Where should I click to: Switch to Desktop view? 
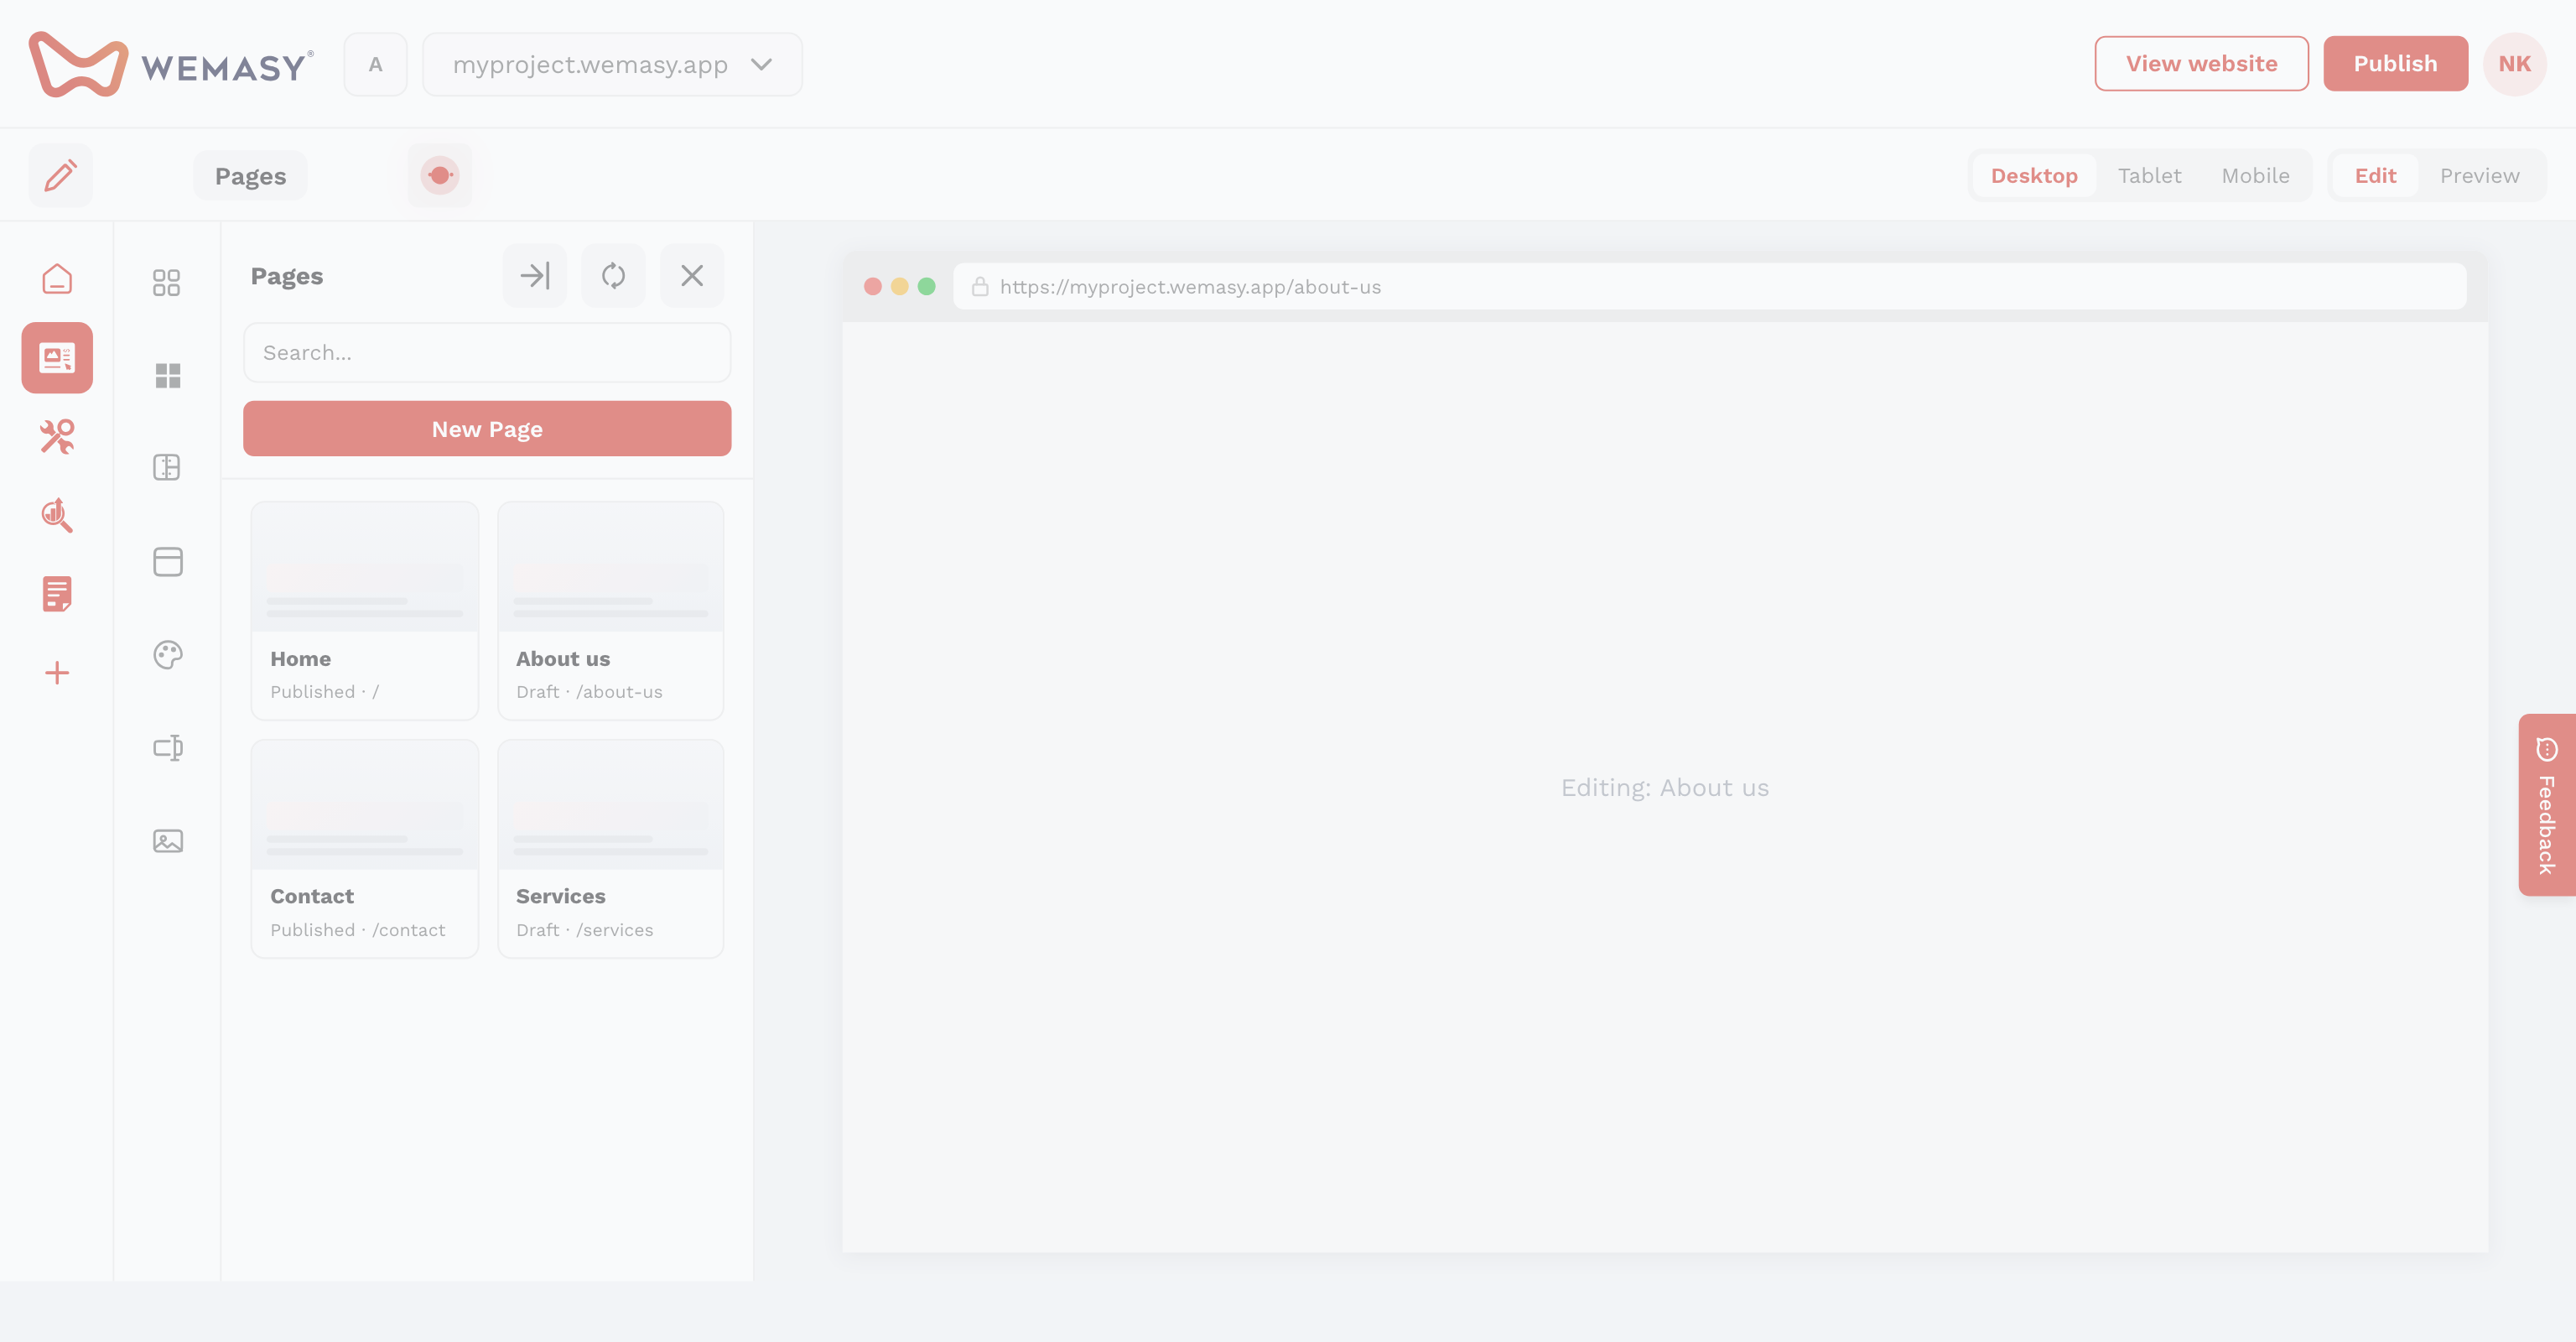click(x=2034, y=175)
